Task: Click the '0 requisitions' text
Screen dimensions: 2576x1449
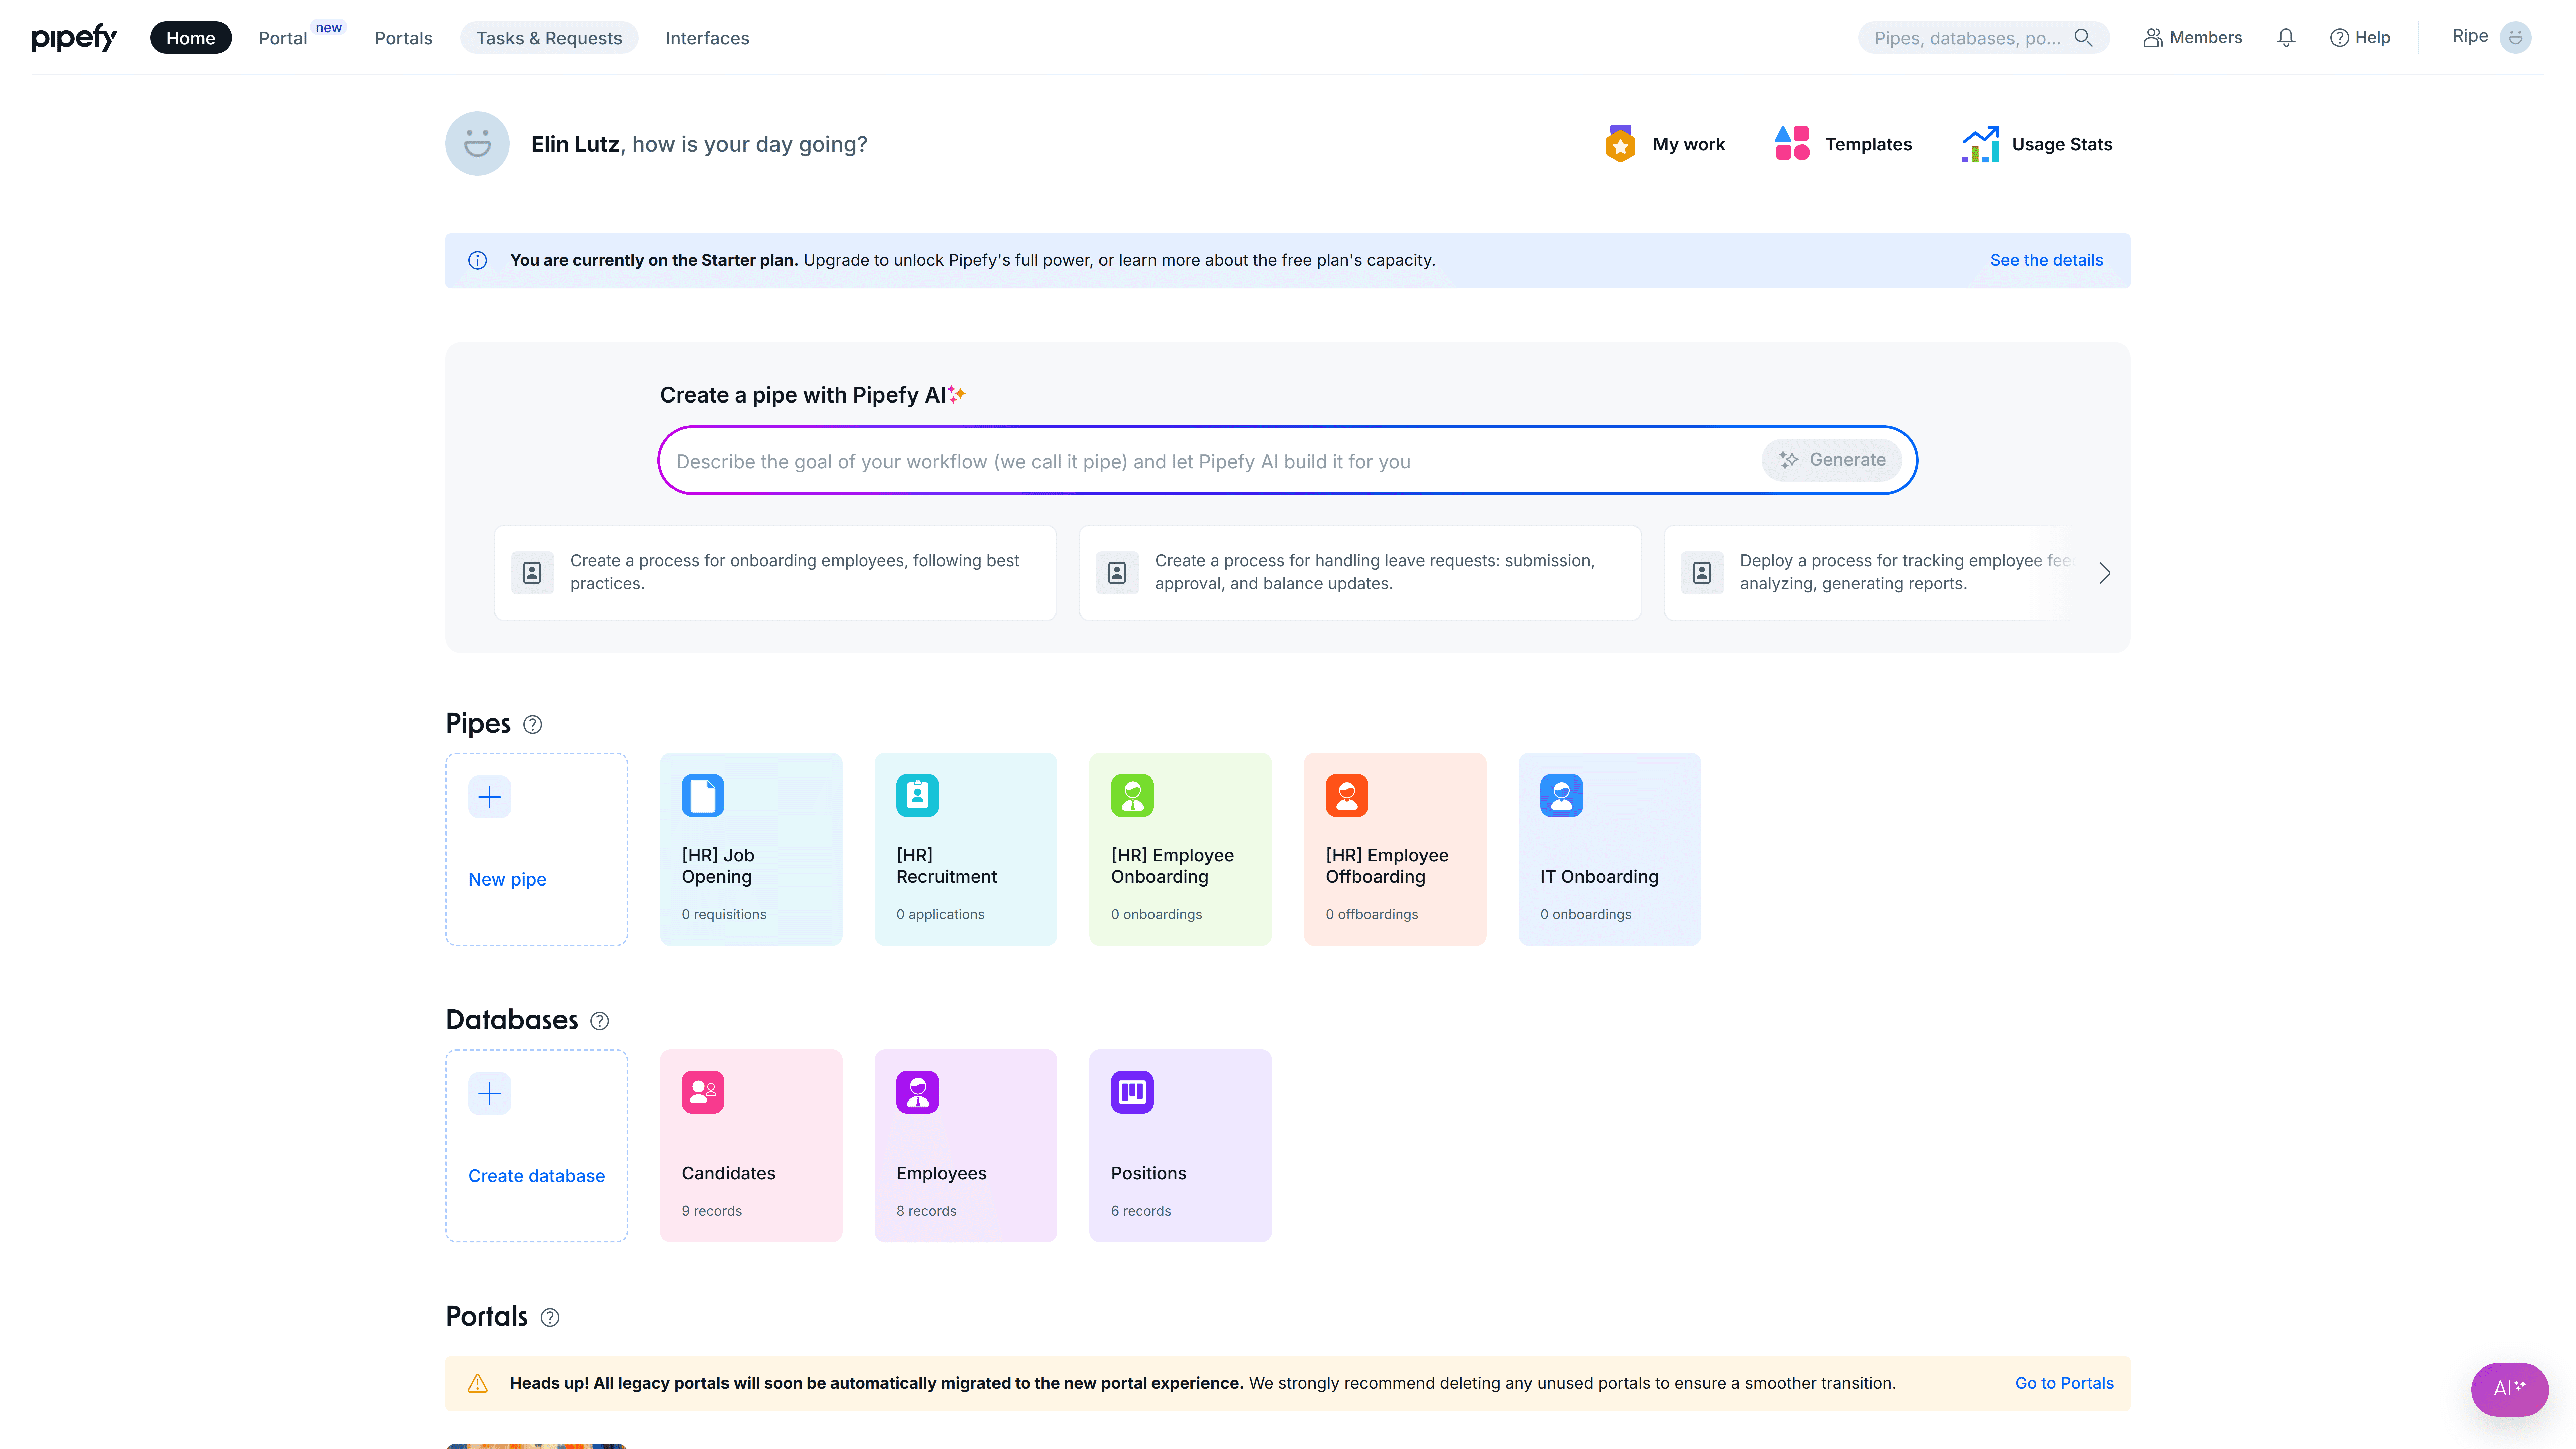Action: [x=724, y=914]
